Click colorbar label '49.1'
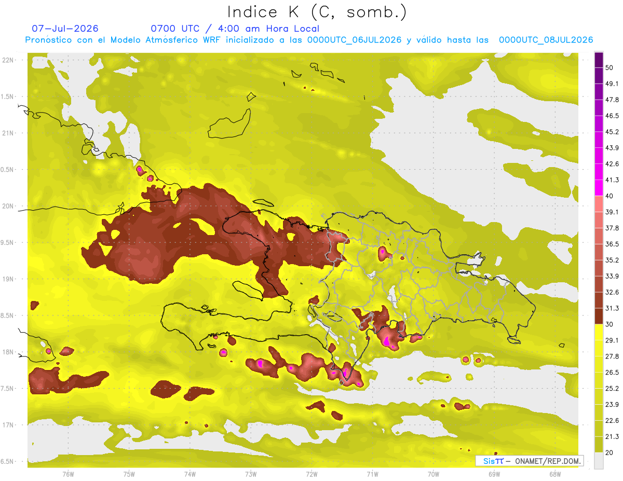Screen dimensions: 623x481 [612, 84]
